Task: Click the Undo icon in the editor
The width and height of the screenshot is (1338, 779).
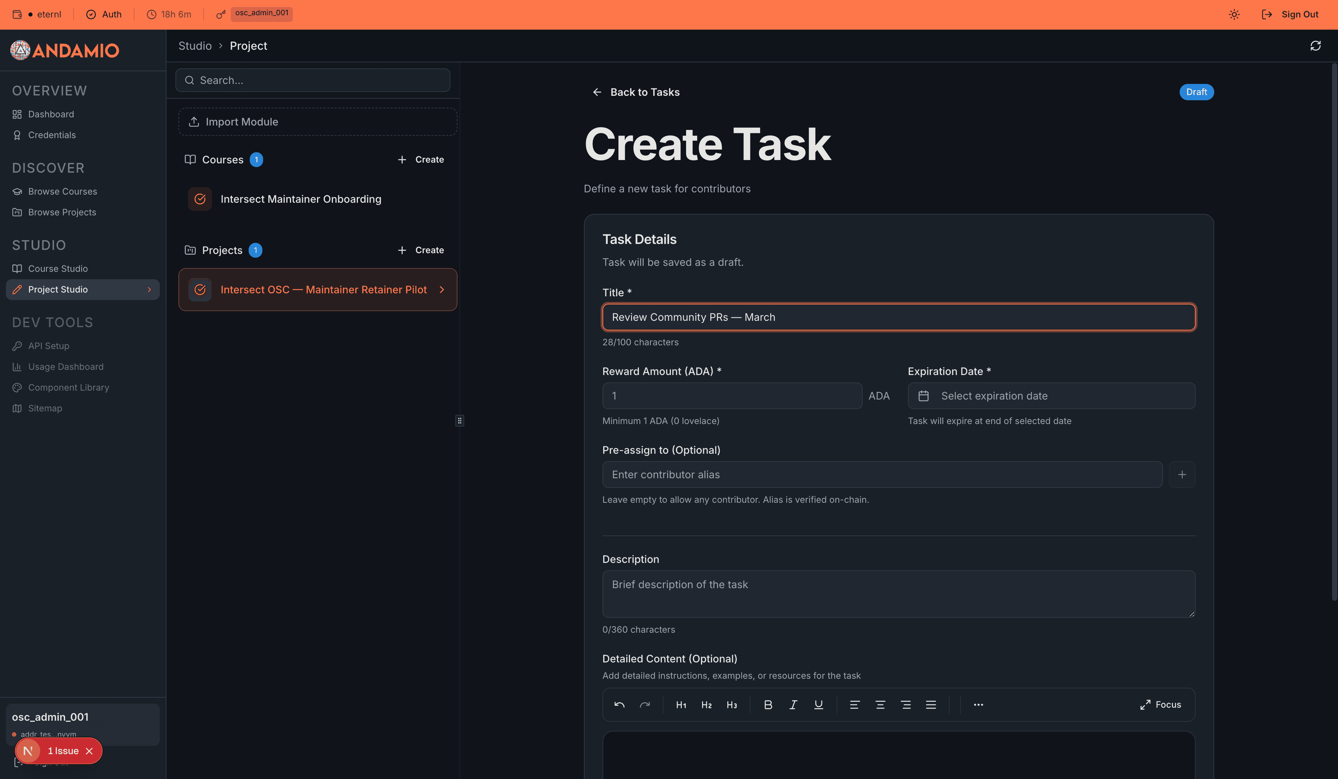Action: point(619,704)
